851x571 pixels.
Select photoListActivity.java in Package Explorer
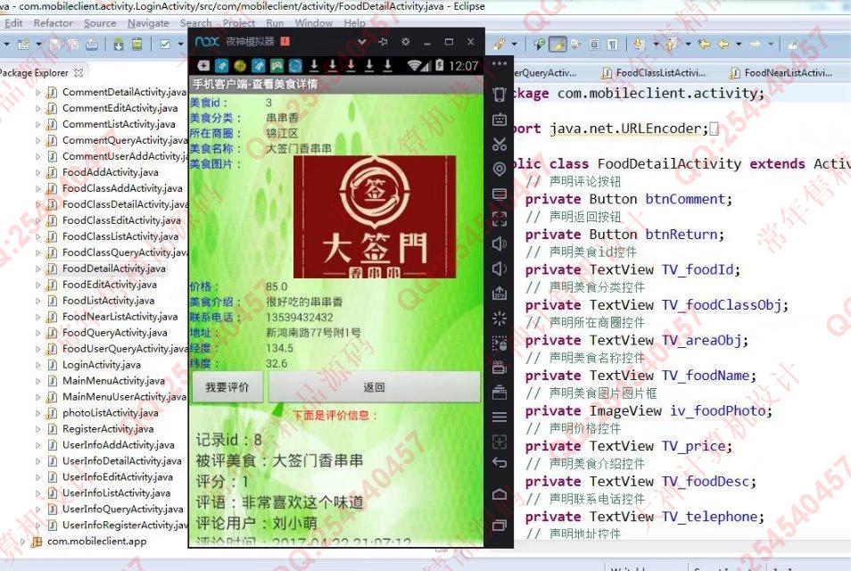[x=111, y=413]
